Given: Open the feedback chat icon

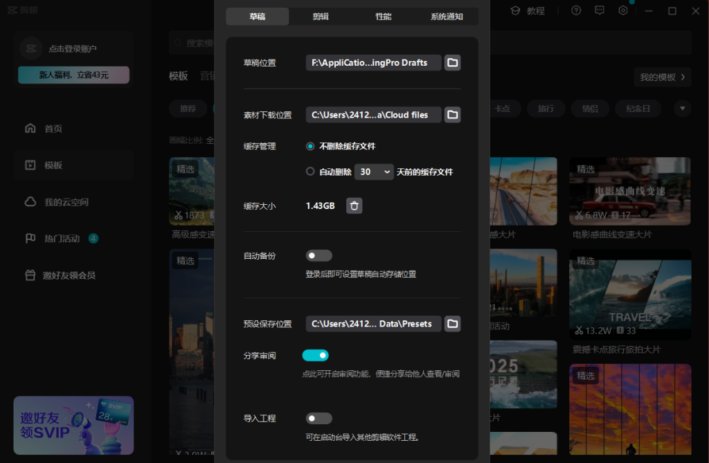Looking at the screenshot, I should pos(599,10).
